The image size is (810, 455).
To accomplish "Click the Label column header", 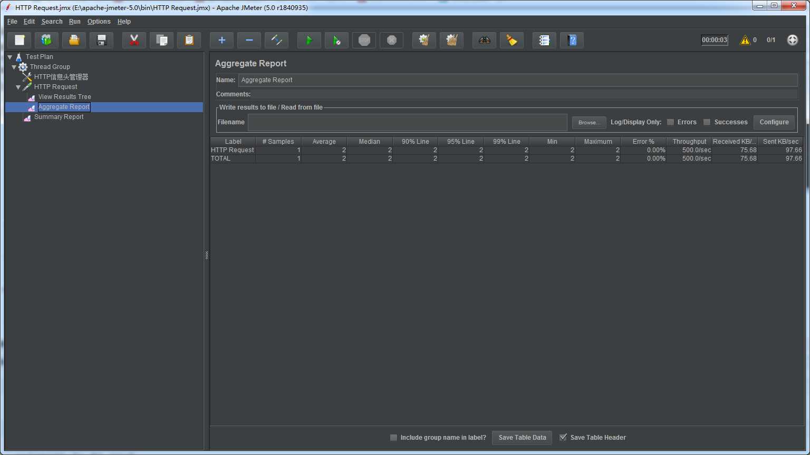I will pos(233,142).
